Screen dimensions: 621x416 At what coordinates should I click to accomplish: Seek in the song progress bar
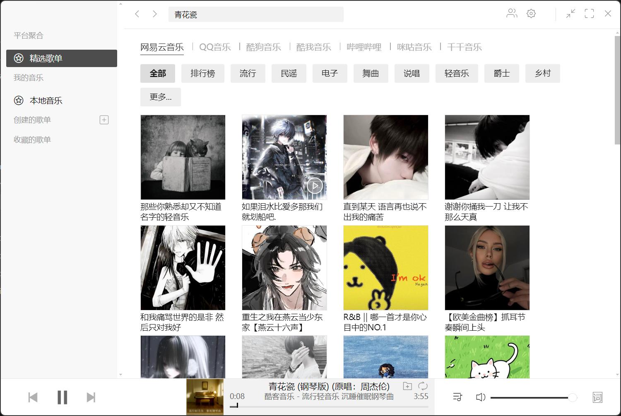click(329, 406)
